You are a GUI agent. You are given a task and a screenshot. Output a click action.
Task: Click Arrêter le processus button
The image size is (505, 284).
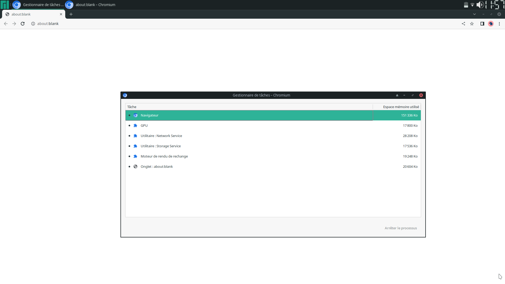tap(401, 228)
